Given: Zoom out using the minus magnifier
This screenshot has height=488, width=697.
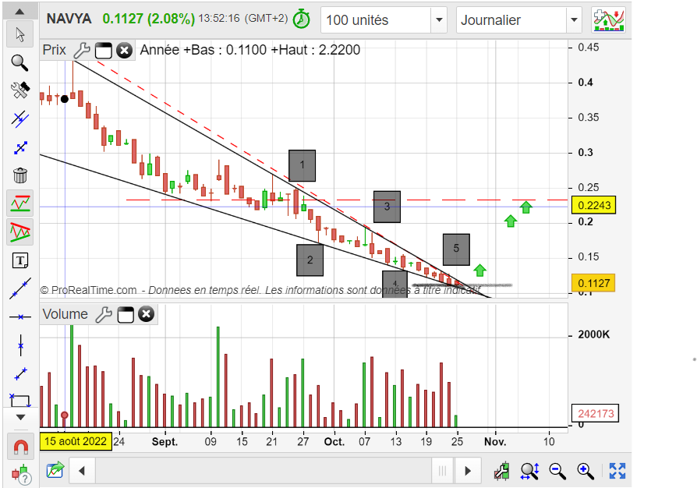Looking at the screenshot, I should click(557, 471).
